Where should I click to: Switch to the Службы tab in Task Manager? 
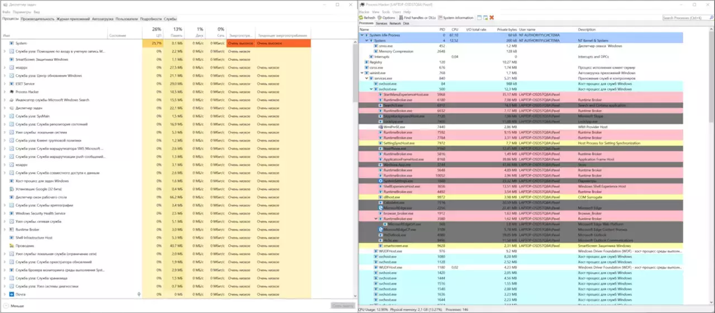coord(170,18)
